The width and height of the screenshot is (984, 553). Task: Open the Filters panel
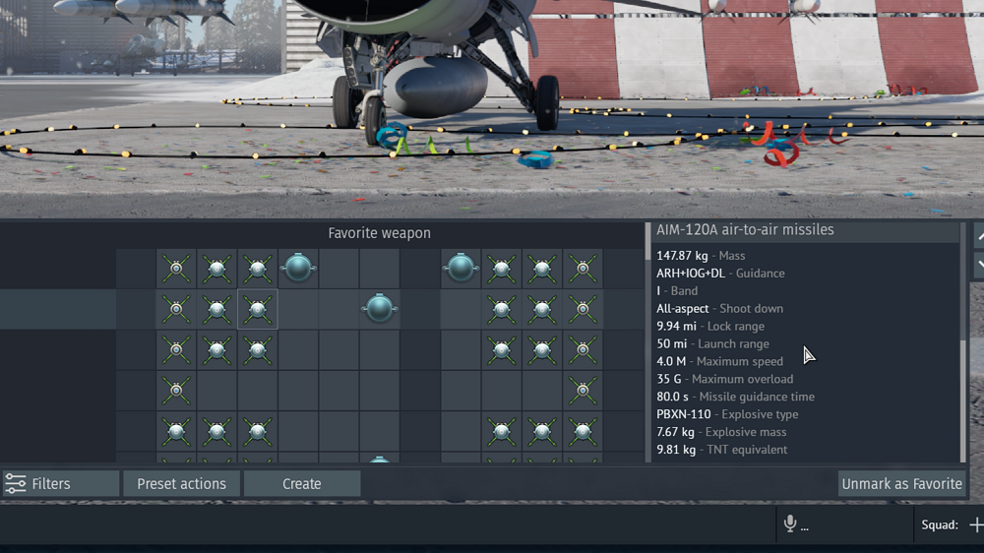point(61,483)
